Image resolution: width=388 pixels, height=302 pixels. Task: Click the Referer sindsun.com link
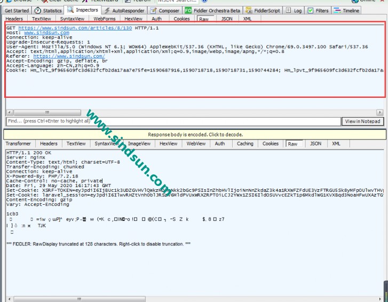pos(69,56)
